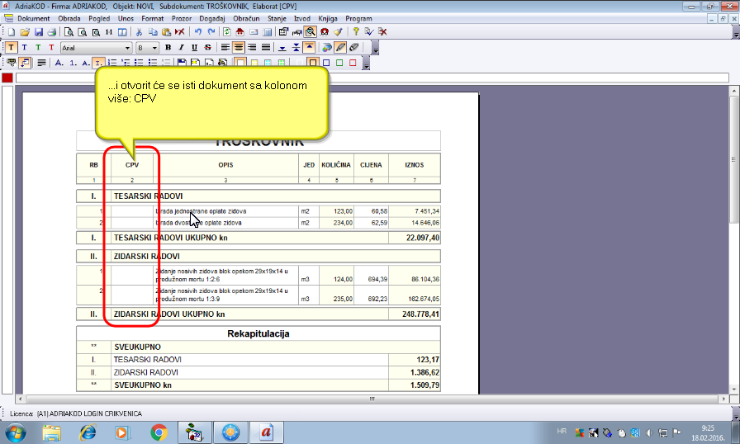Image resolution: width=740 pixels, height=444 pixels.
Task: Open the Format menu
Action: [153, 19]
